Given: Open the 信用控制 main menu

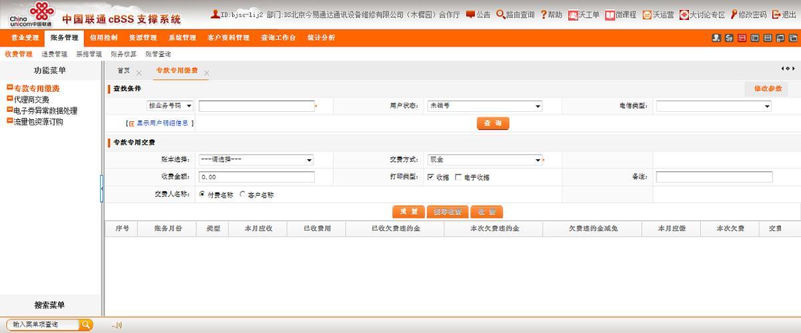Looking at the screenshot, I should [x=103, y=38].
